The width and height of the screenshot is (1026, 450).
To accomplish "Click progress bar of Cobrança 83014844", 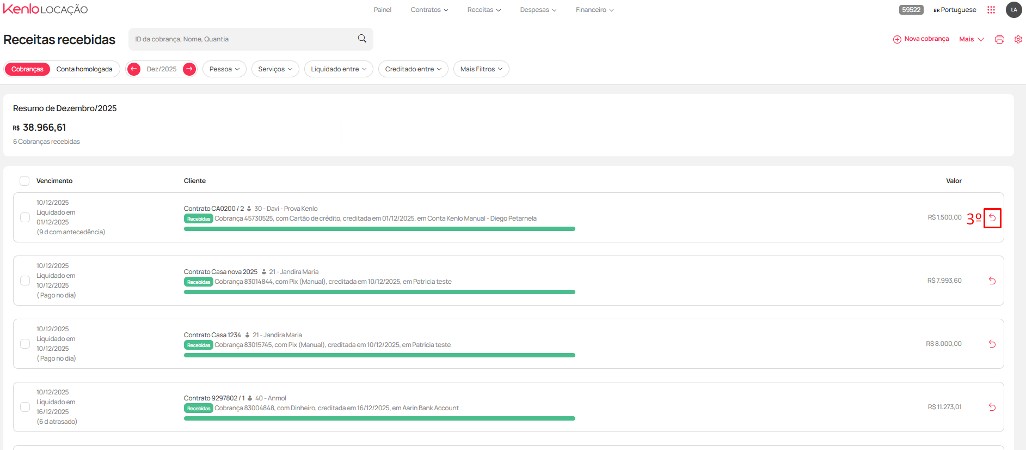I will (379, 292).
